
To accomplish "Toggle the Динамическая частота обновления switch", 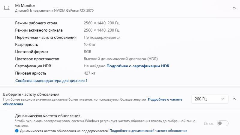I will pyautogui.click(x=223, y=123).
